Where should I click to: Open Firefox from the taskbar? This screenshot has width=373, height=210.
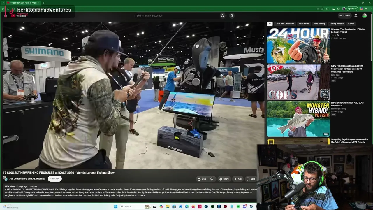pos(193,206)
